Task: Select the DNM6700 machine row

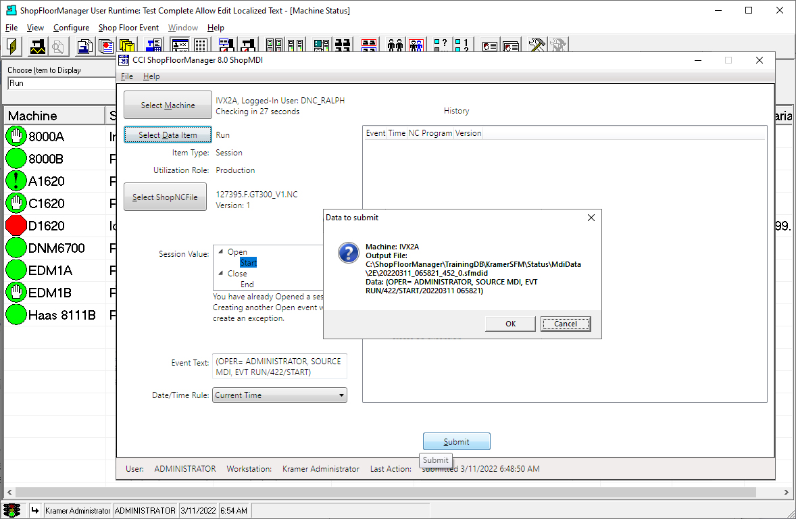Action: (x=60, y=248)
